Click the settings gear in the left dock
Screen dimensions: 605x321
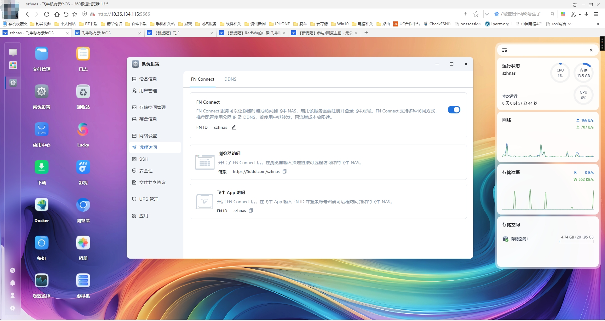pos(13,83)
